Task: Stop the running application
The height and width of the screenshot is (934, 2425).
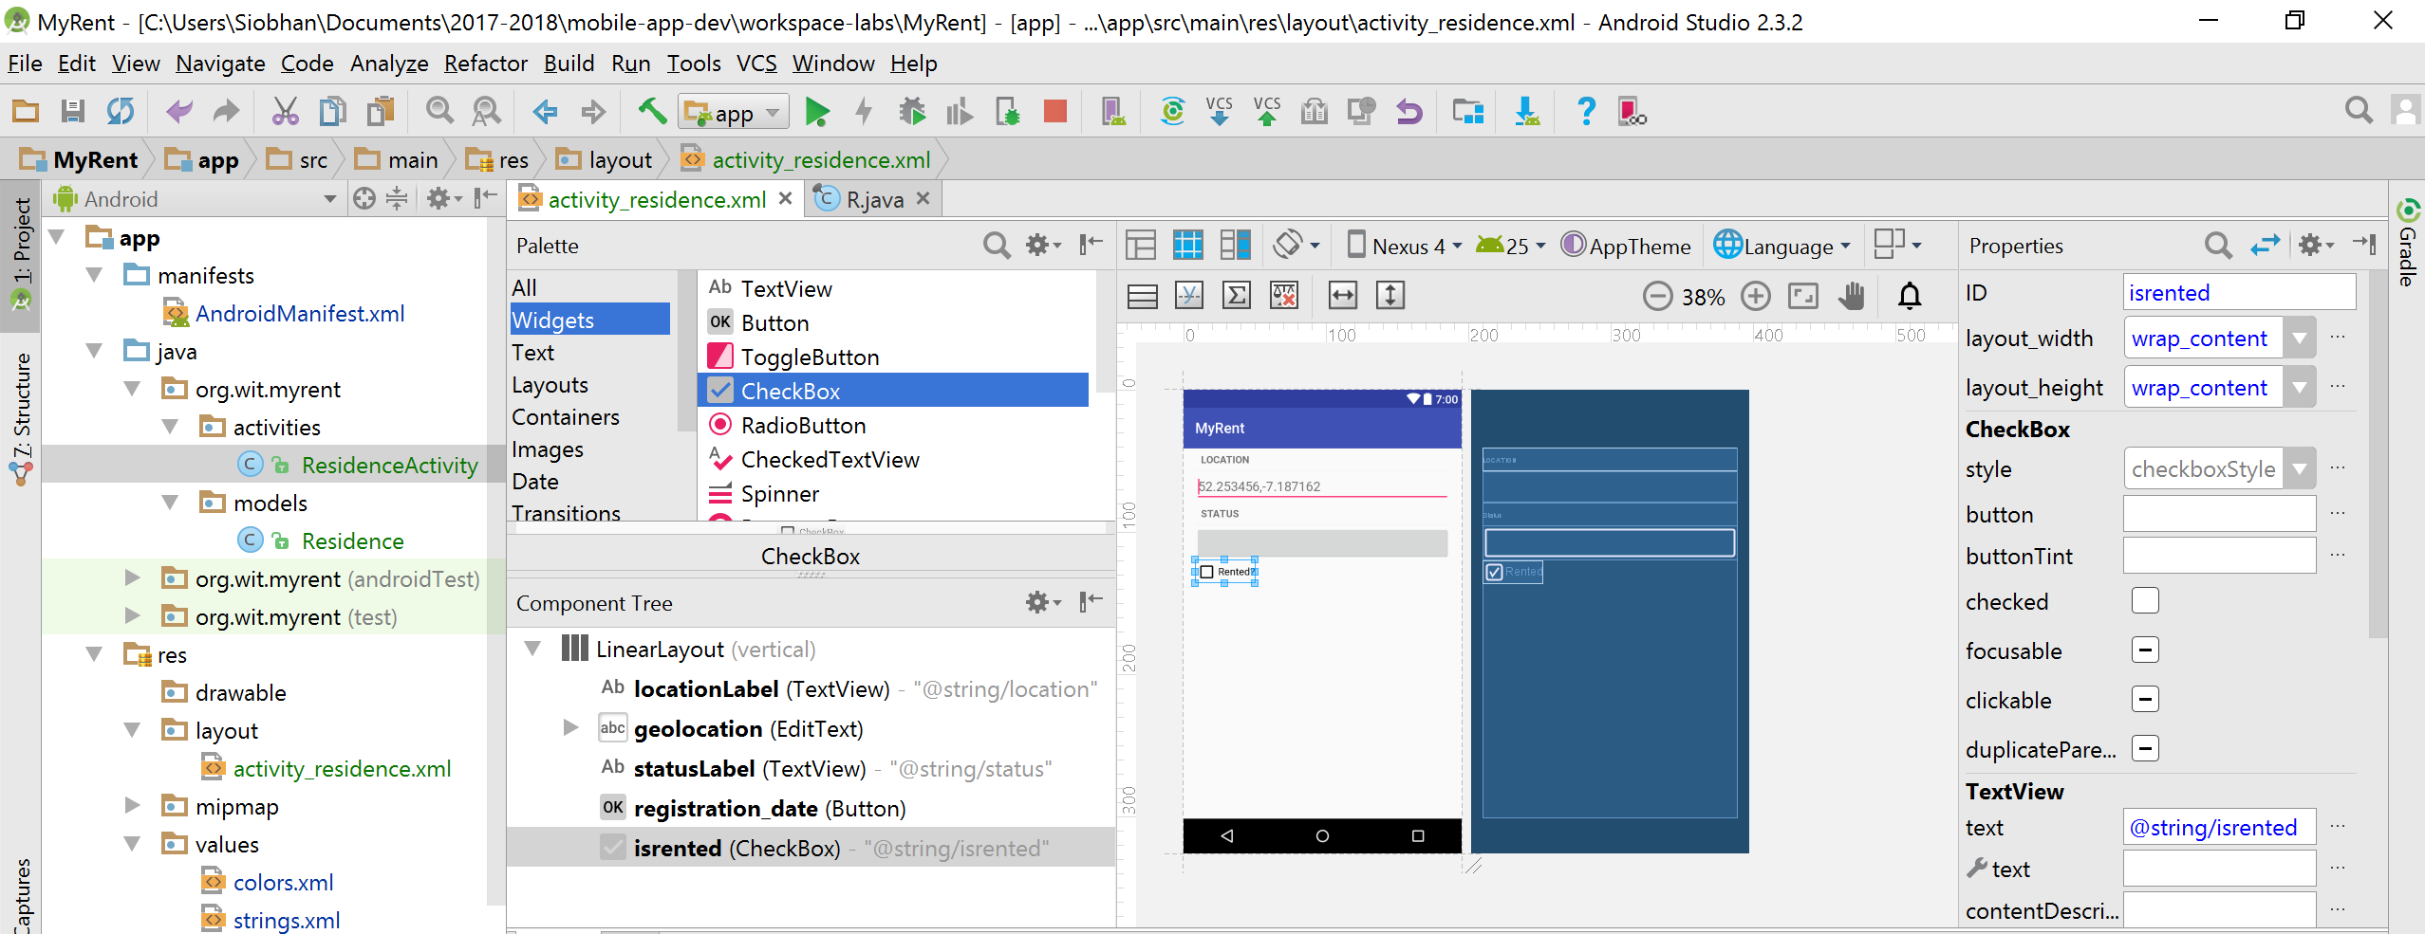Action: [1054, 111]
